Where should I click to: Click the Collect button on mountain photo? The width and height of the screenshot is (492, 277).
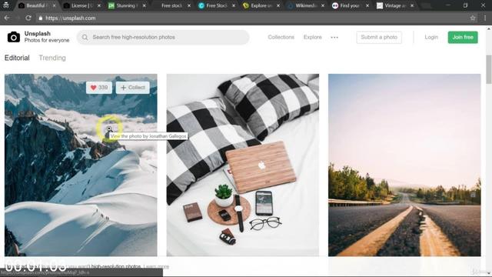133,88
